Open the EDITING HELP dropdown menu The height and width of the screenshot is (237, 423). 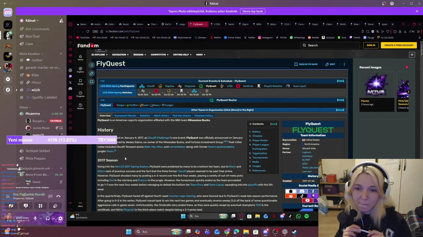point(182,55)
